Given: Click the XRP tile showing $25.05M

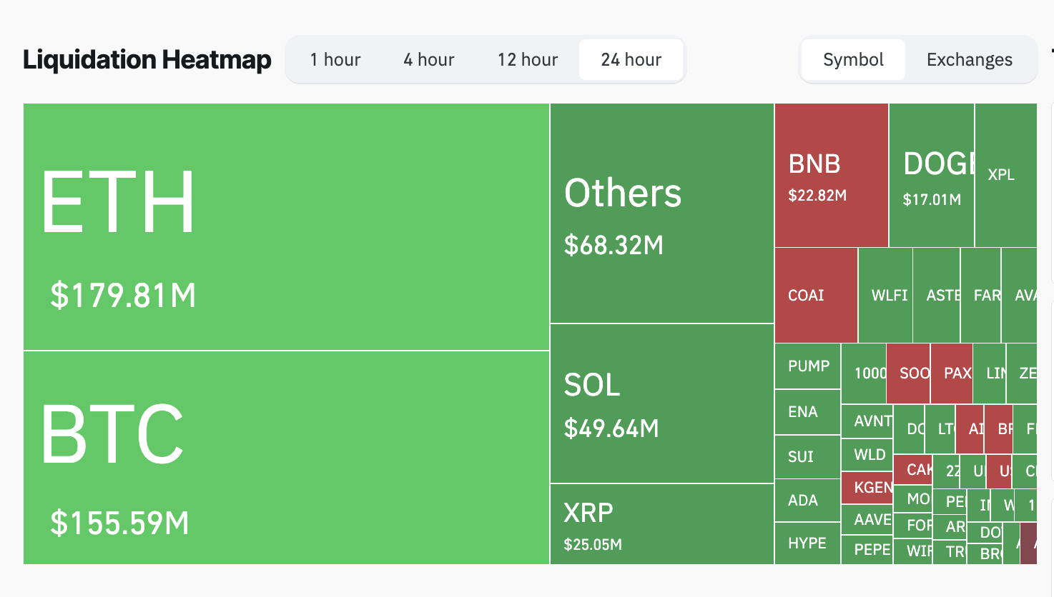Looking at the screenshot, I should [x=661, y=525].
